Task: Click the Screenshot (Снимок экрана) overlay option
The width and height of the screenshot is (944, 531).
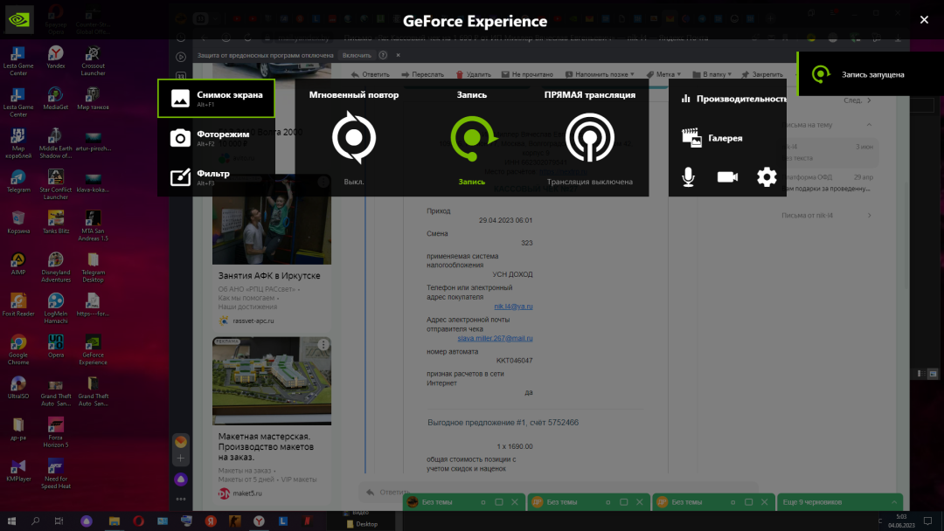Action: coord(216,98)
